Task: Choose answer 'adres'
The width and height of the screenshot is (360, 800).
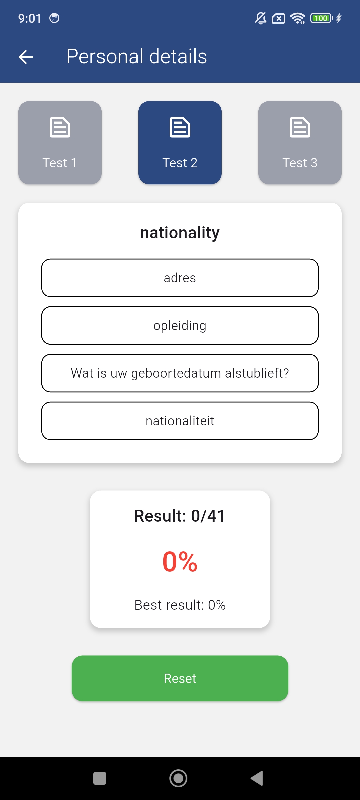Action: [180, 278]
